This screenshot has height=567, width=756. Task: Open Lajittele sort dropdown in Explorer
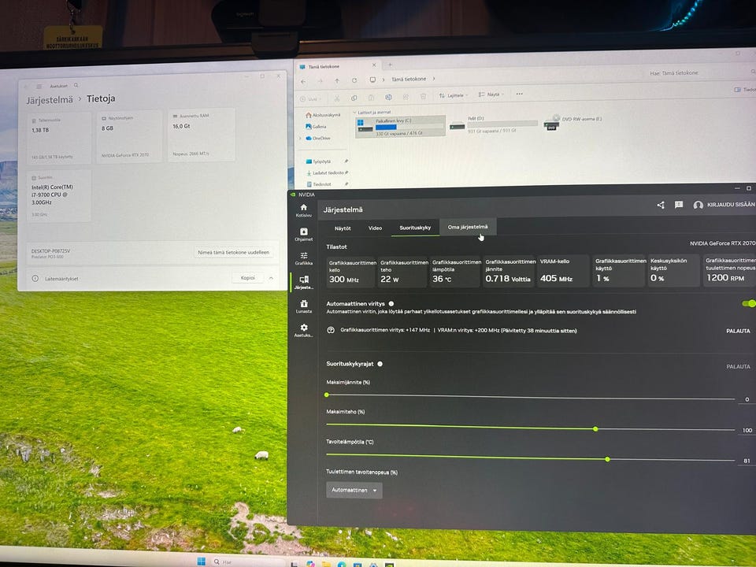pyautogui.click(x=454, y=95)
